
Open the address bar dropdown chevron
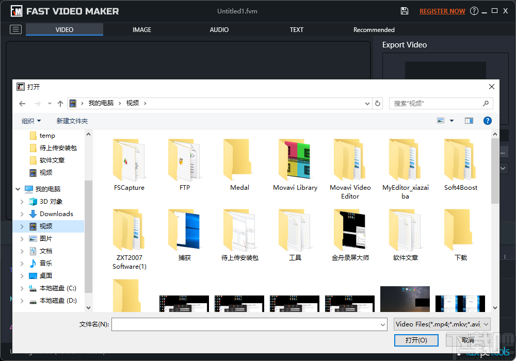pos(366,103)
